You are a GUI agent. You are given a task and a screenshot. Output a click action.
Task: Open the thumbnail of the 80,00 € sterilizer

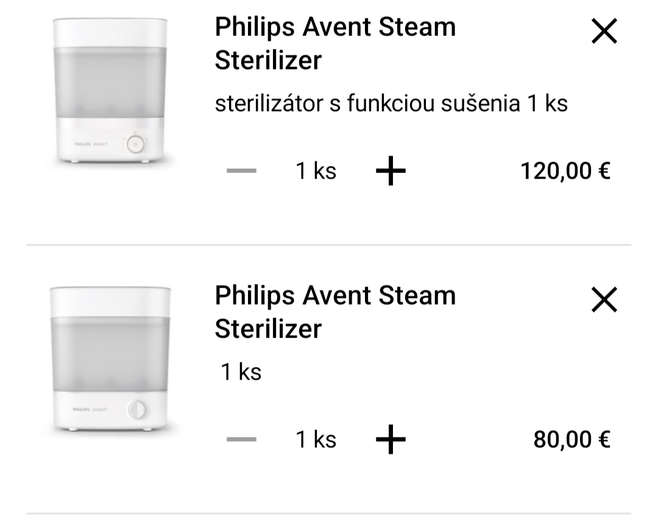pos(110,359)
